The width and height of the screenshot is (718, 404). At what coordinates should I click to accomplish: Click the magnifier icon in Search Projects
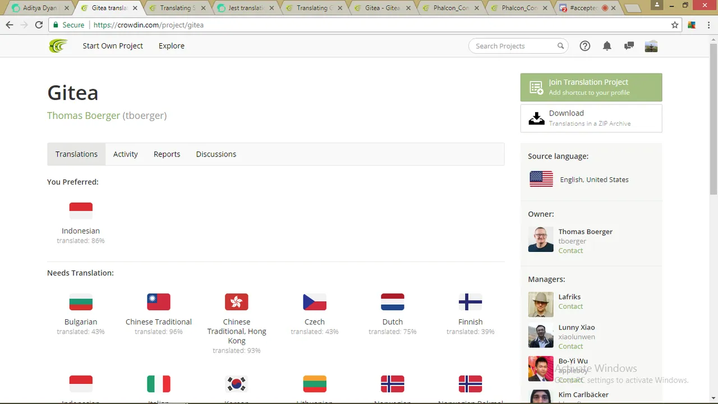(x=560, y=46)
